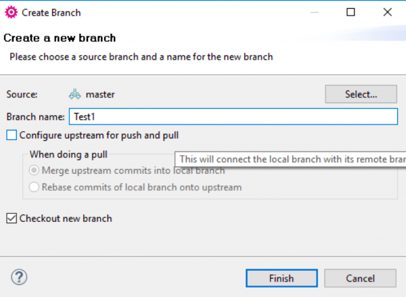Select Merge upstream commits into local branch
Viewport: 406px width, 297px height.
(x=34, y=170)
